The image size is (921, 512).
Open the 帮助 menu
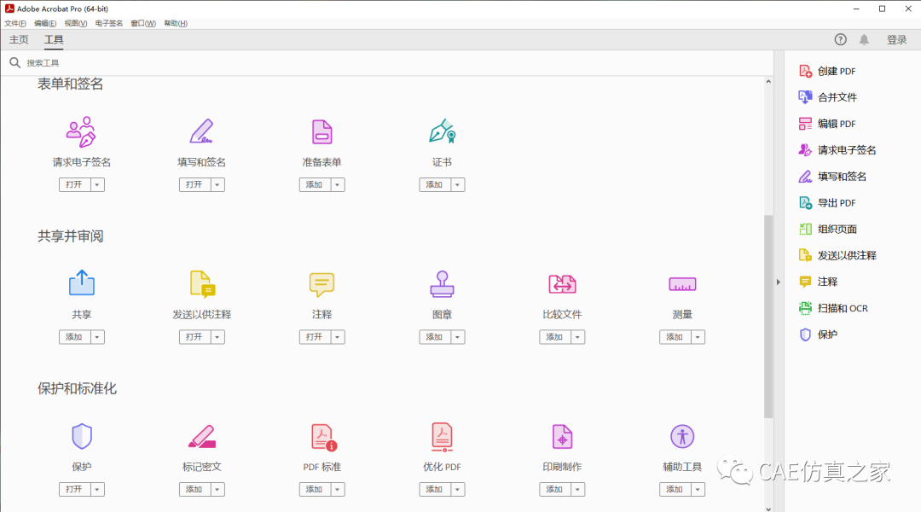(176, 24)
